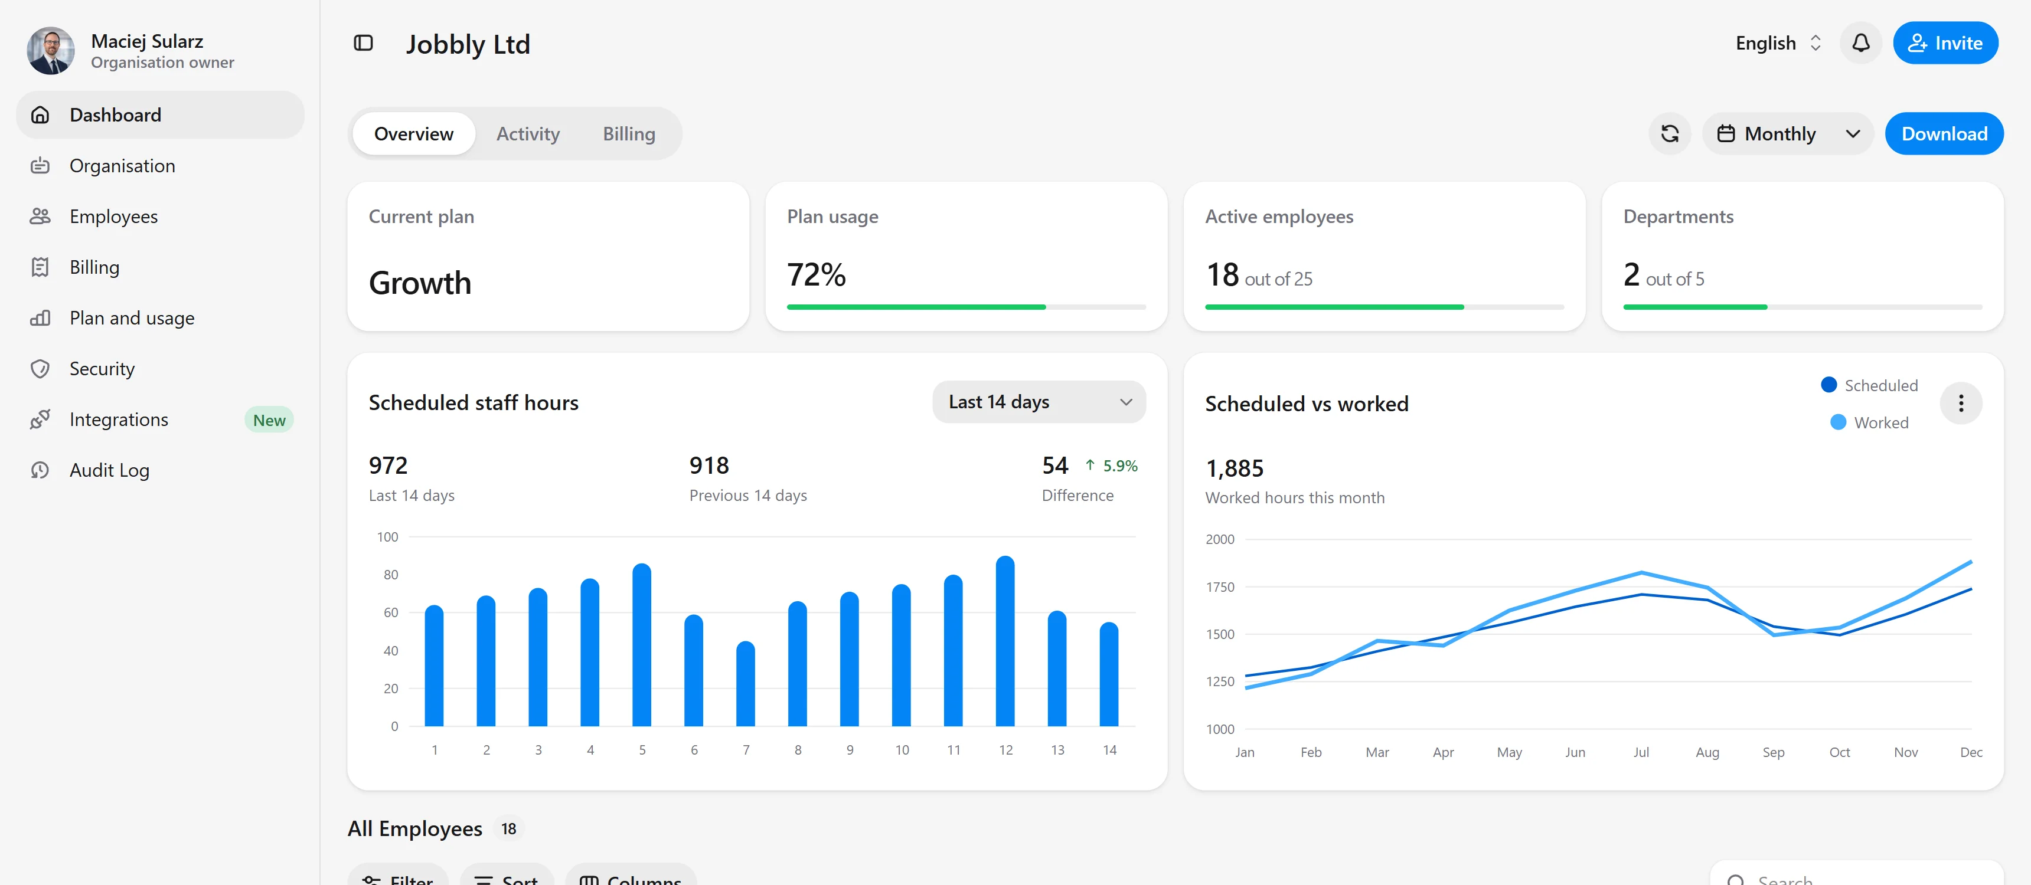Open the Last 14 days dropdown
The height and width of the screenshot is (885, 2031).
pyautogui.click(x=1039, y=402)
